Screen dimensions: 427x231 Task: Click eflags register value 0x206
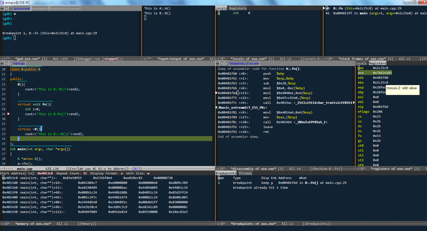pos(378,112)
